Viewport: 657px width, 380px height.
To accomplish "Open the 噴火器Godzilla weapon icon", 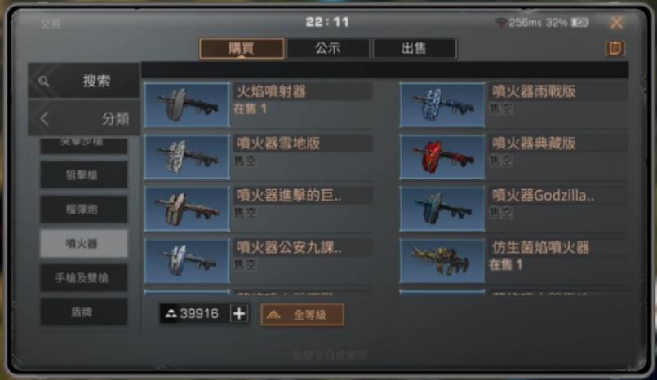I will [442, 209].
